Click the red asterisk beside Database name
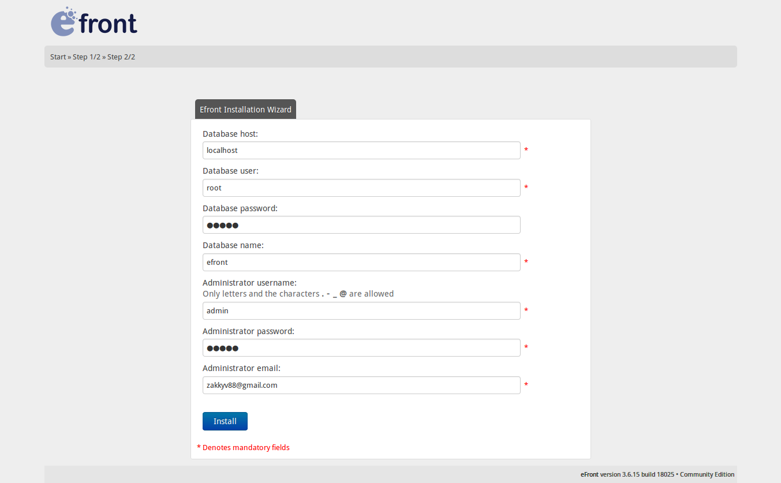This screenshot has width=781, height=483. click(x=526, y=263)
